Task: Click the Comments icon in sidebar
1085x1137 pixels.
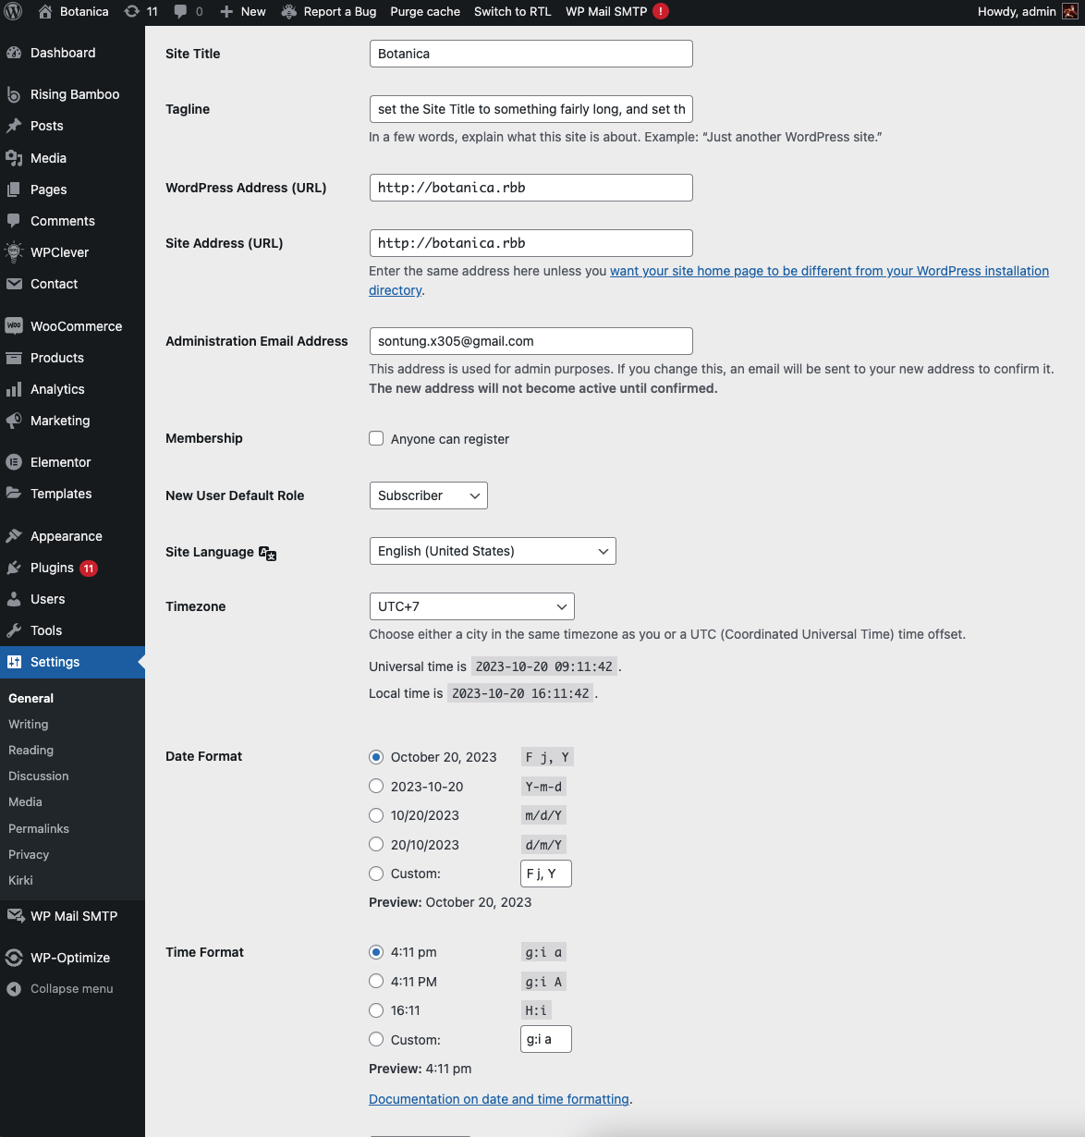Action: pos(14,221)
